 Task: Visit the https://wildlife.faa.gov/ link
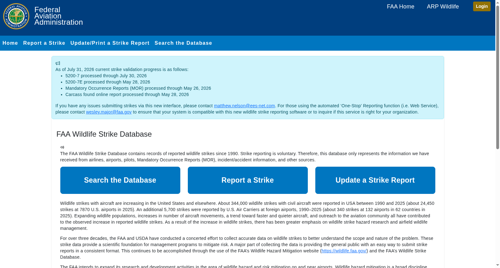[x=344, y=251]
